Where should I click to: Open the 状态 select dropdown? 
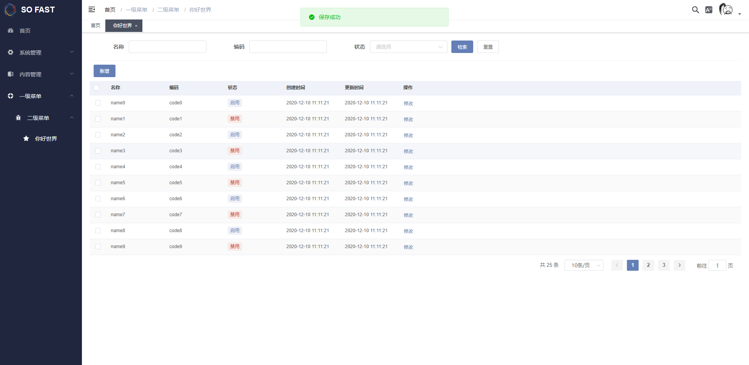tap(408, 47)
